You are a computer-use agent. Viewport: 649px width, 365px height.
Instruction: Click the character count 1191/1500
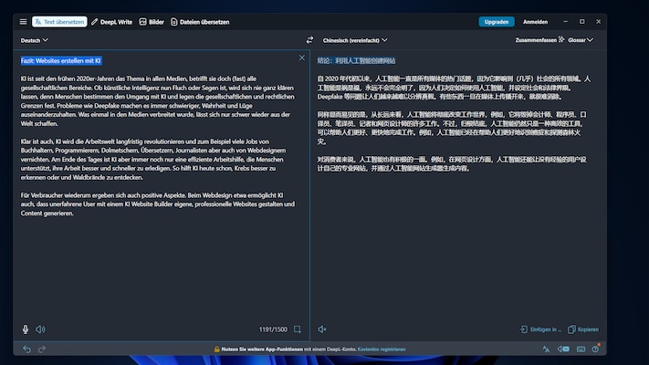tap(273, 329)
